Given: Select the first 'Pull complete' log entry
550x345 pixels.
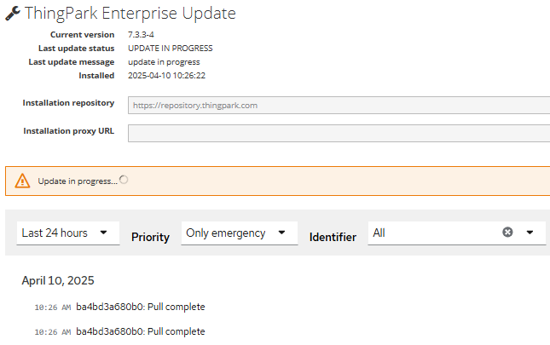Looking at the screenshot, I should pos(141,307).
